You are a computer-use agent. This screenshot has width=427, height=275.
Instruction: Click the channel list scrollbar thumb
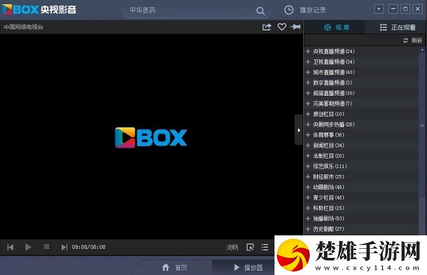(x=422, y=126)
